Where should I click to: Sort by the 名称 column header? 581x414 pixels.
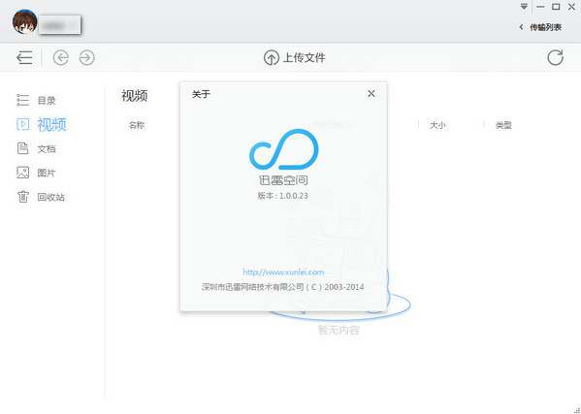[137, 125]
